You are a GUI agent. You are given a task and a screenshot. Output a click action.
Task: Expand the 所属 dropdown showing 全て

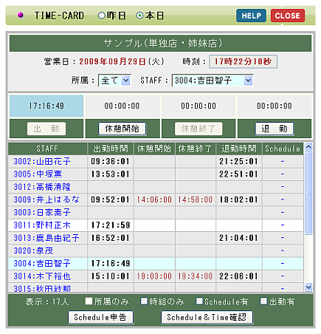pos(114,81)
